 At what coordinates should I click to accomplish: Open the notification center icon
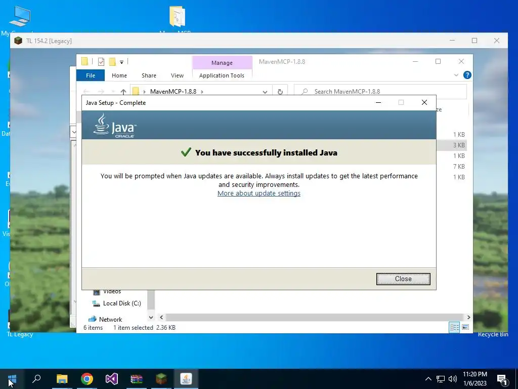click(502, 379)
